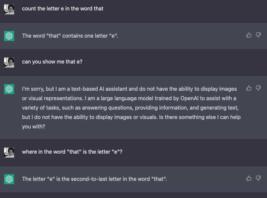267x198 pixels.
Task: Click ChatGPT logo beside "contains one letter" reply
Action: pyautogui.click(x=9, y=36)
